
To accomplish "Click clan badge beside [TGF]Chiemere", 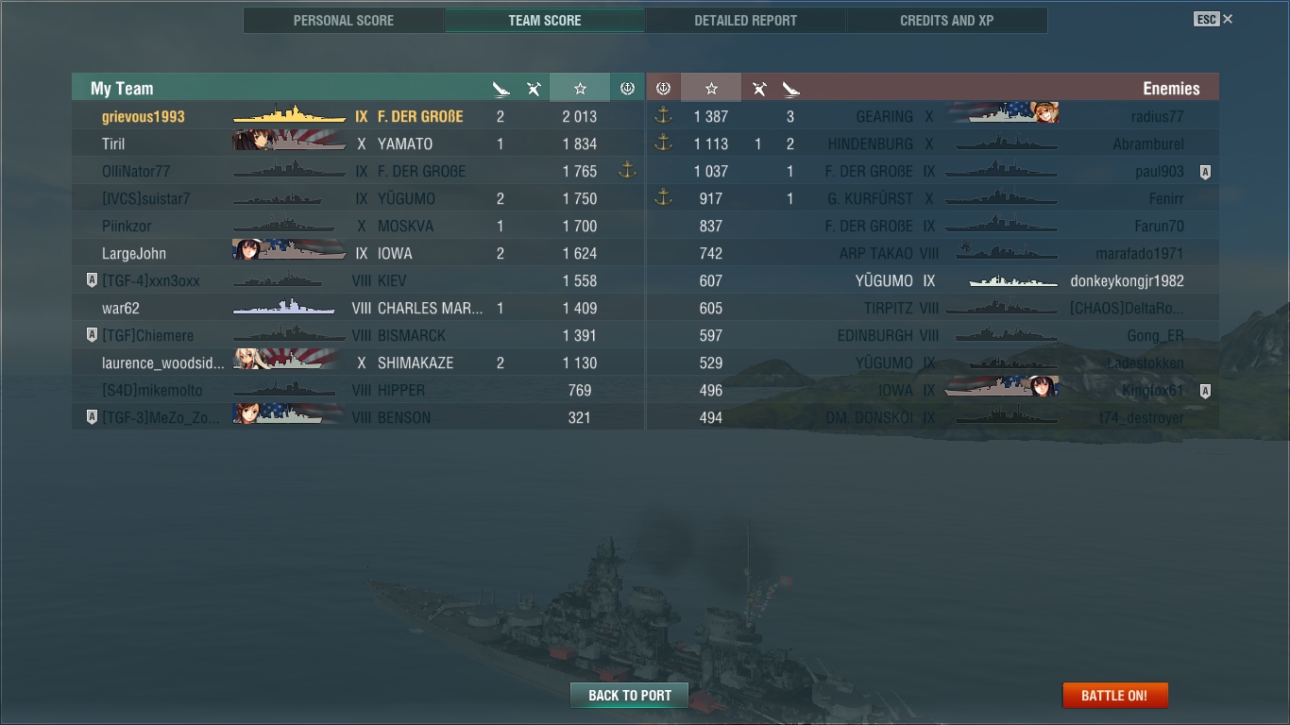I will tap(92, 335).
